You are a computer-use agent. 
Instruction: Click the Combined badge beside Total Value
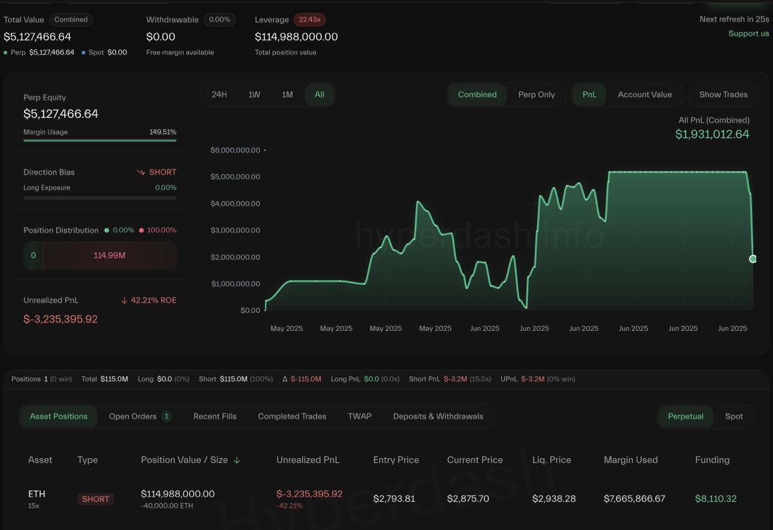point(71,19)
